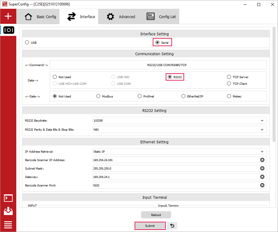Open the hamburger menu at bottom left
278x232 pixels.
pos(8,225)
